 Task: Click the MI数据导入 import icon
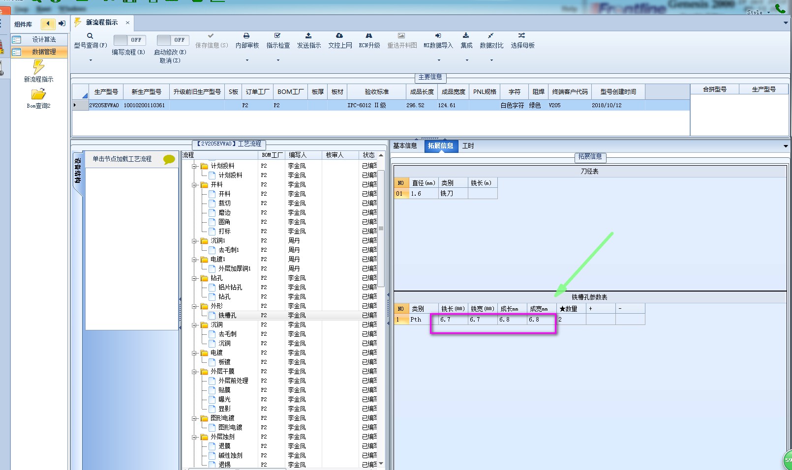(438, 36)
